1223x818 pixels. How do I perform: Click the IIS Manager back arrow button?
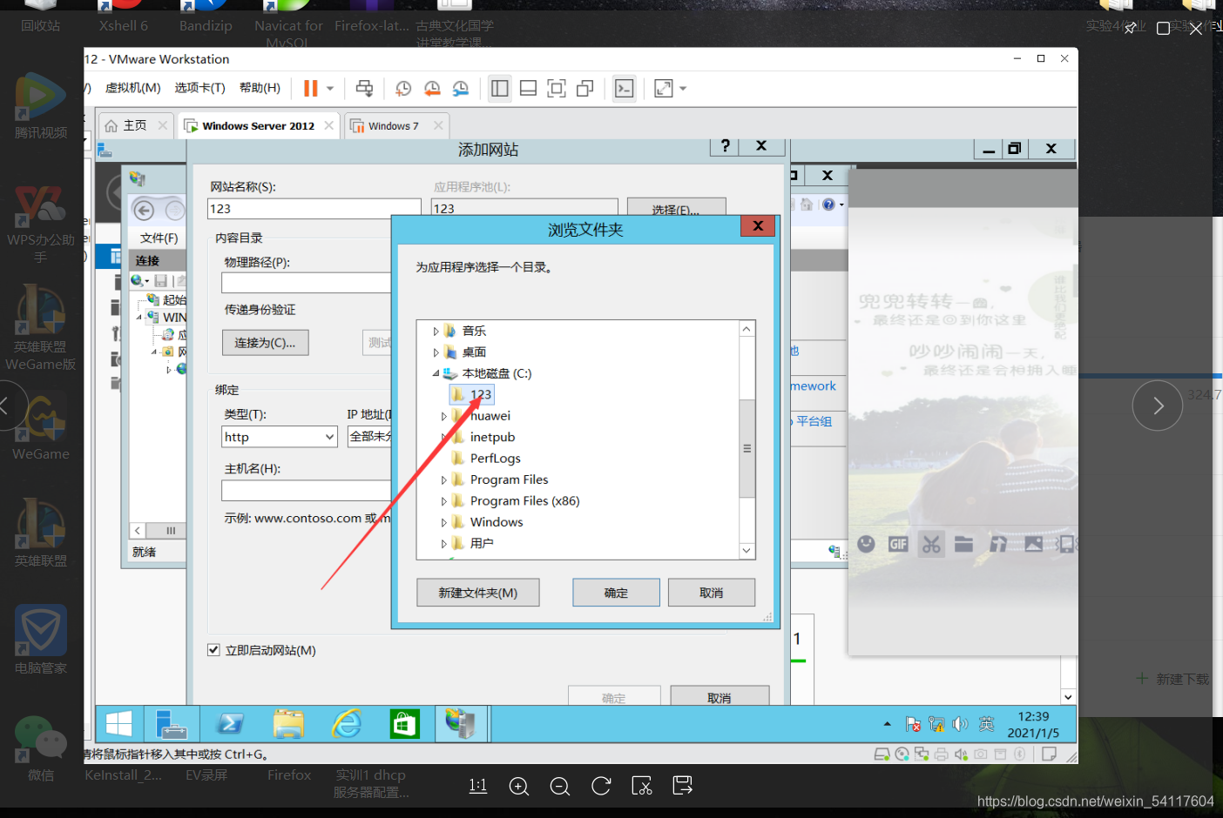click(145, 210)
